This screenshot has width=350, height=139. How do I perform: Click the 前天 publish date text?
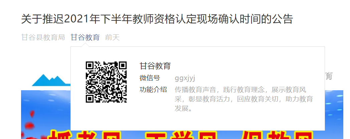coord(112,37)
